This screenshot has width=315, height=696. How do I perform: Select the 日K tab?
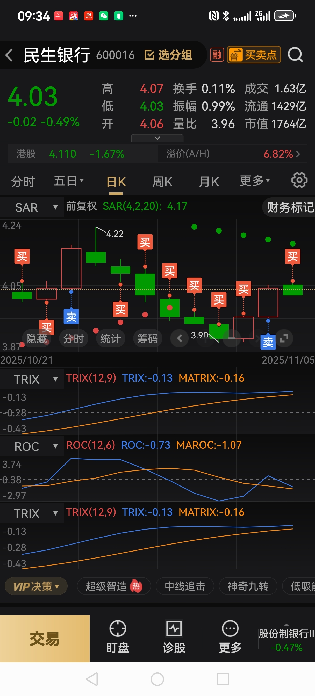click(x=116, y=182)
